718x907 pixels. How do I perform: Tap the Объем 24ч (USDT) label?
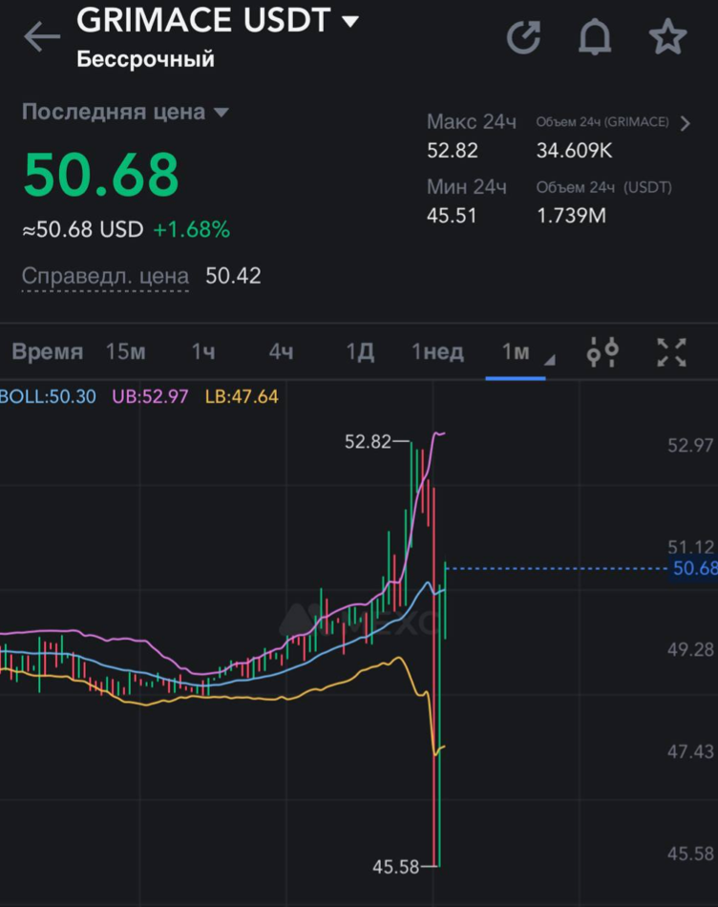604,187
